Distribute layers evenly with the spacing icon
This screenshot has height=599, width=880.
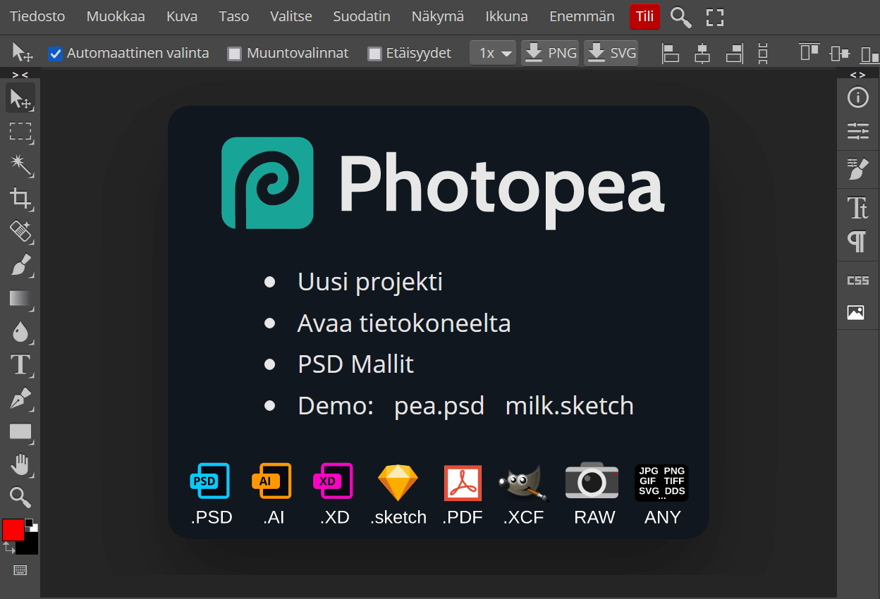coord(762,53)
